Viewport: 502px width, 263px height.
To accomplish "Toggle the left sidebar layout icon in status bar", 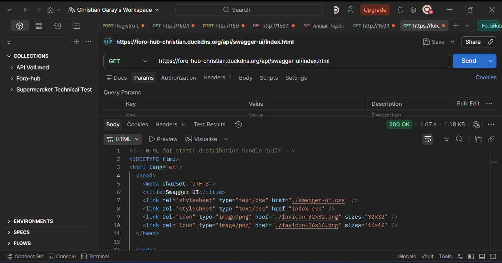I will pyautogui.click(x=471, y=256).
